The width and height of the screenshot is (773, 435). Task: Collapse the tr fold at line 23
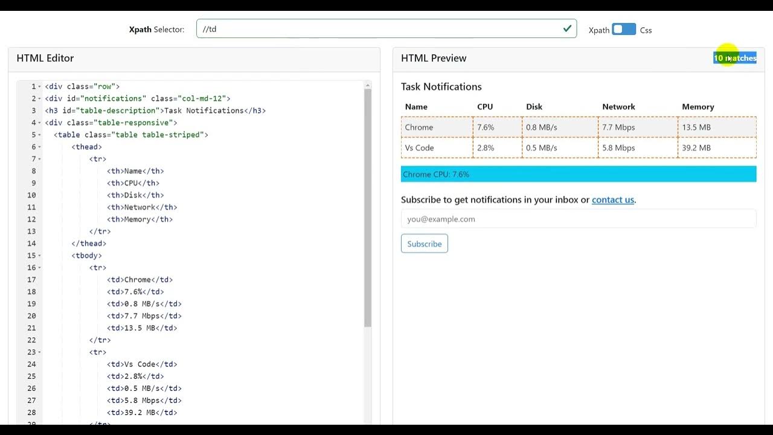click(39, 352)
